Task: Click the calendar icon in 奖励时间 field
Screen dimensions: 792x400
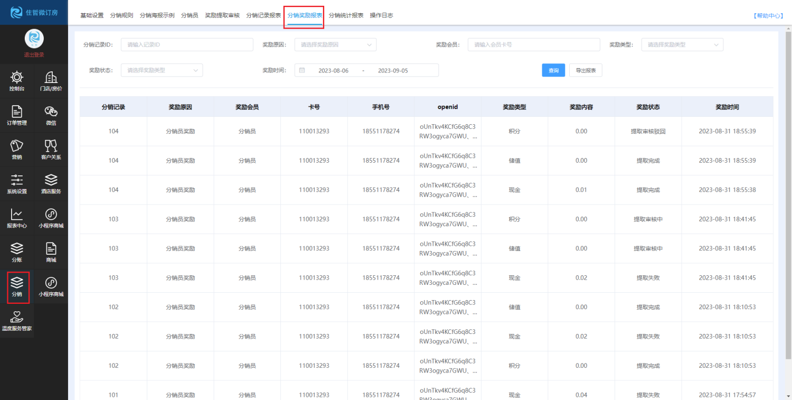Action: (302, 70)
